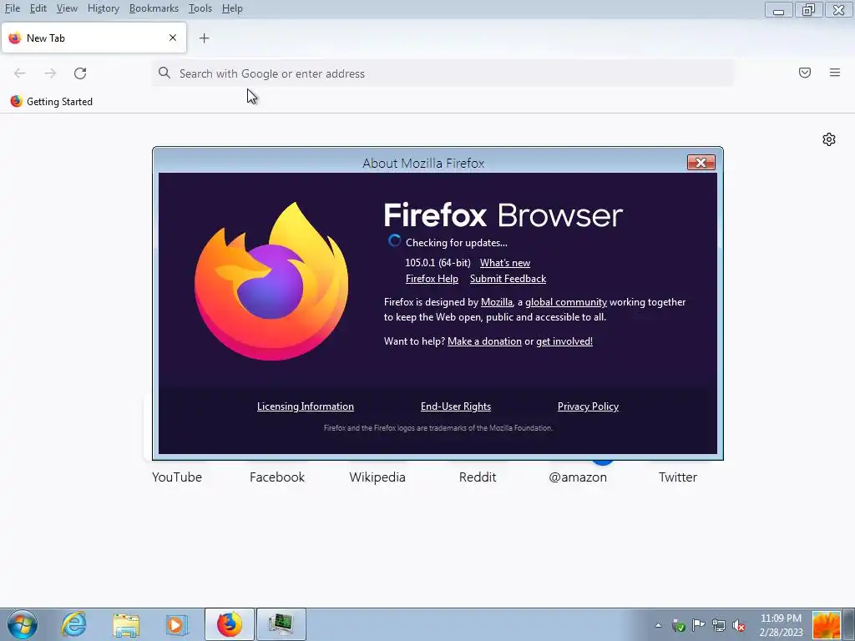Click the search magnifier icon in address bar
The width and height of the screenshot is (855, 641).
pyautogui.click(x=164, y=73)
